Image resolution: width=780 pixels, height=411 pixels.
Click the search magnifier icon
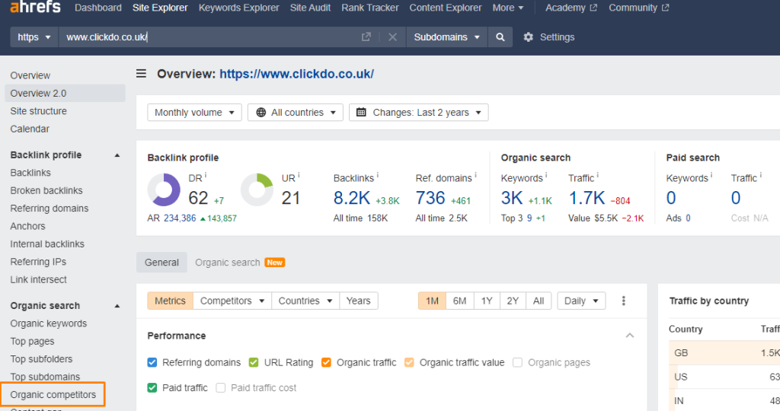500,37
